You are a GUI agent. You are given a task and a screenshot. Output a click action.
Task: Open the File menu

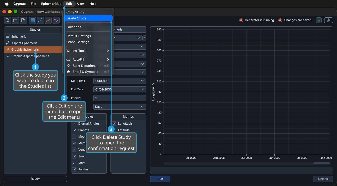click(33, 4)
